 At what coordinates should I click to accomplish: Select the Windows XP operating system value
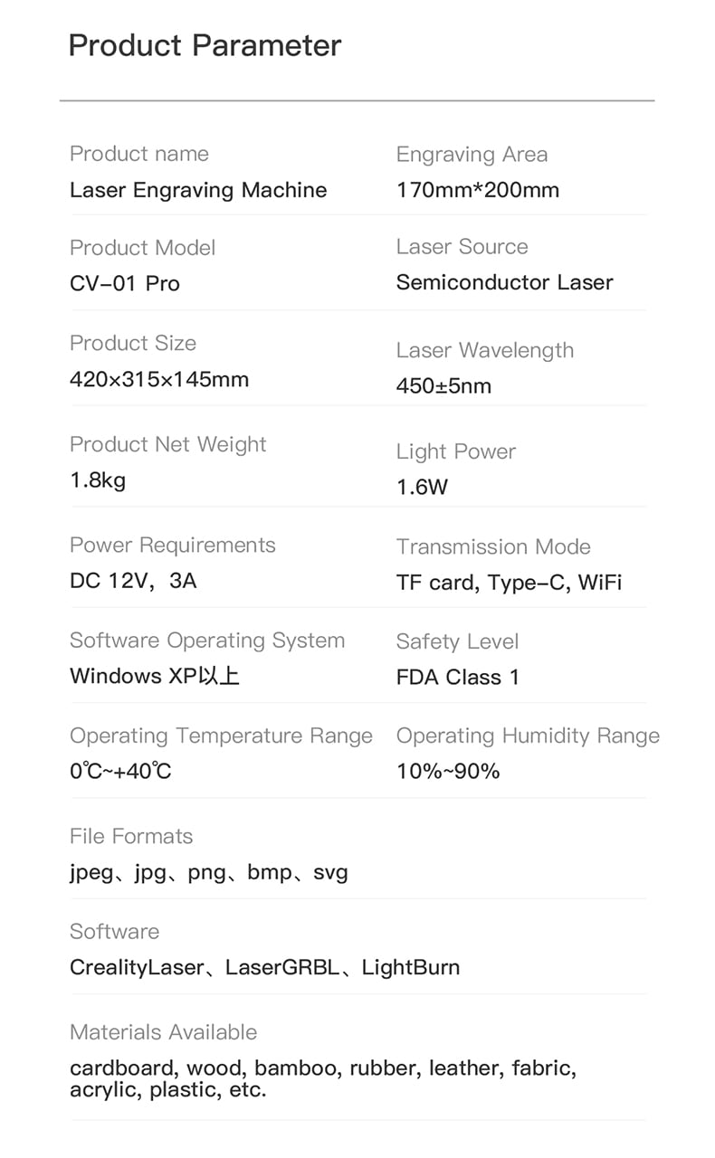(x=155, y=676)
